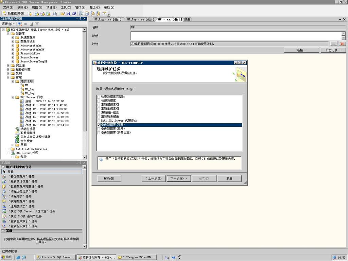Expand the 系统数据库 tree node
348x261 pixels.
13,37
